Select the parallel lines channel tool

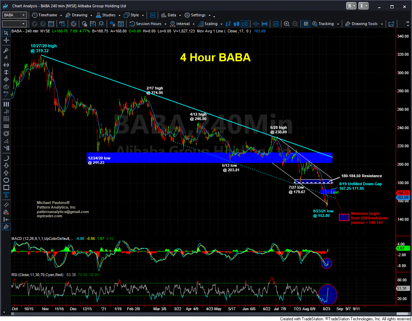pyautogui.click(x=6, y=79)
